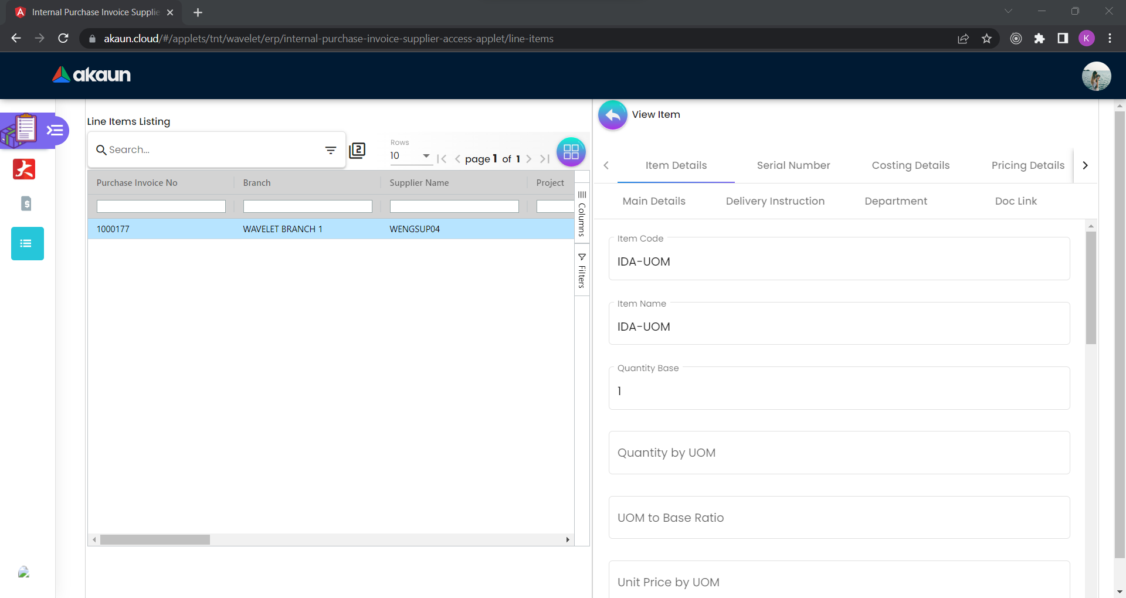This screenshot has width=1126, height=598.
Task: Click the horizontal scrollbar of the listing
Action: 155,539
